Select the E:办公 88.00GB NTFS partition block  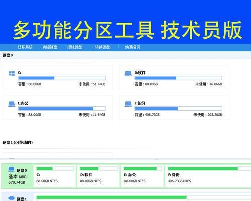tap(142, 176)
